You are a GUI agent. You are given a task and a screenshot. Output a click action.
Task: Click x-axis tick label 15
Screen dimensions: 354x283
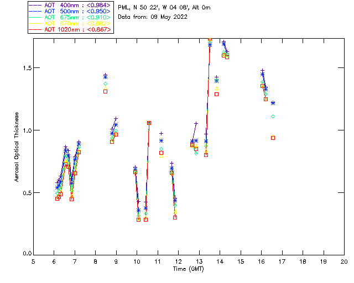click(x=241, y=261)
